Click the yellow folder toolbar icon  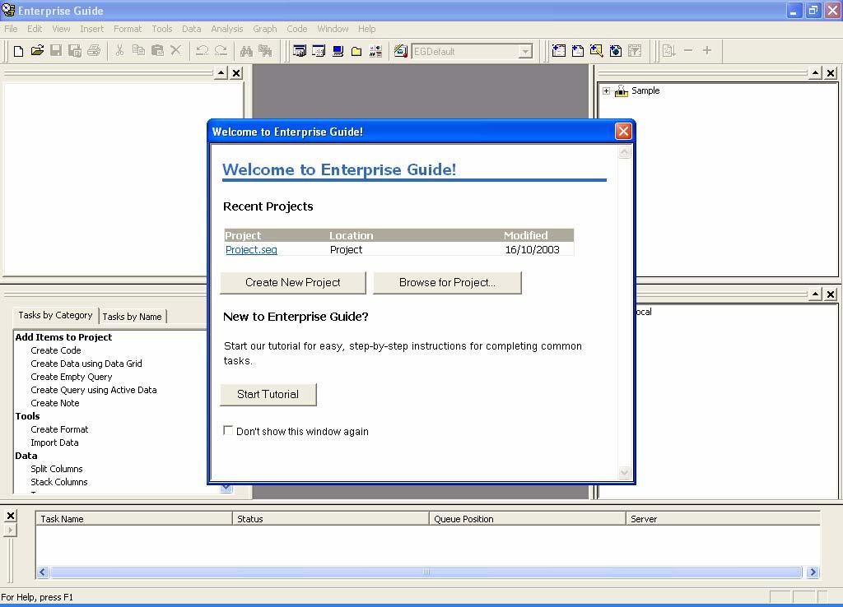(x=356, y=51)
